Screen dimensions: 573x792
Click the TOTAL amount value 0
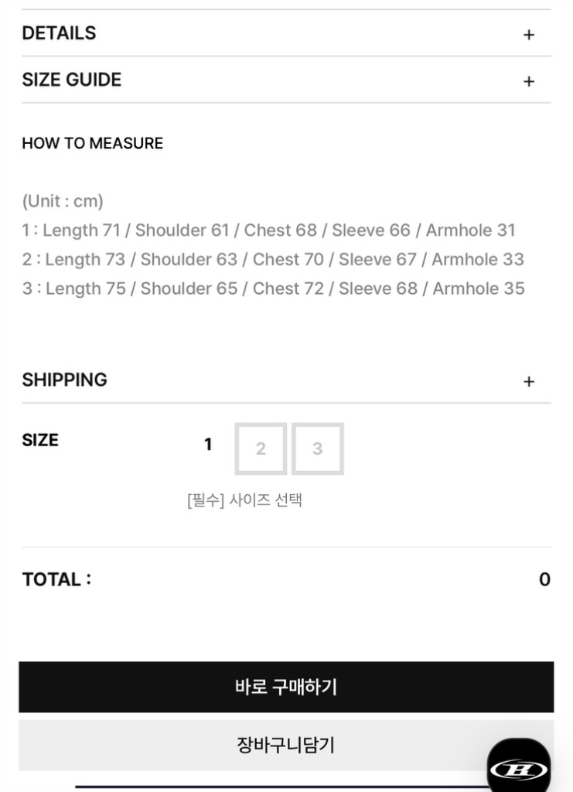pyautogui.click(x=544, y=579)
